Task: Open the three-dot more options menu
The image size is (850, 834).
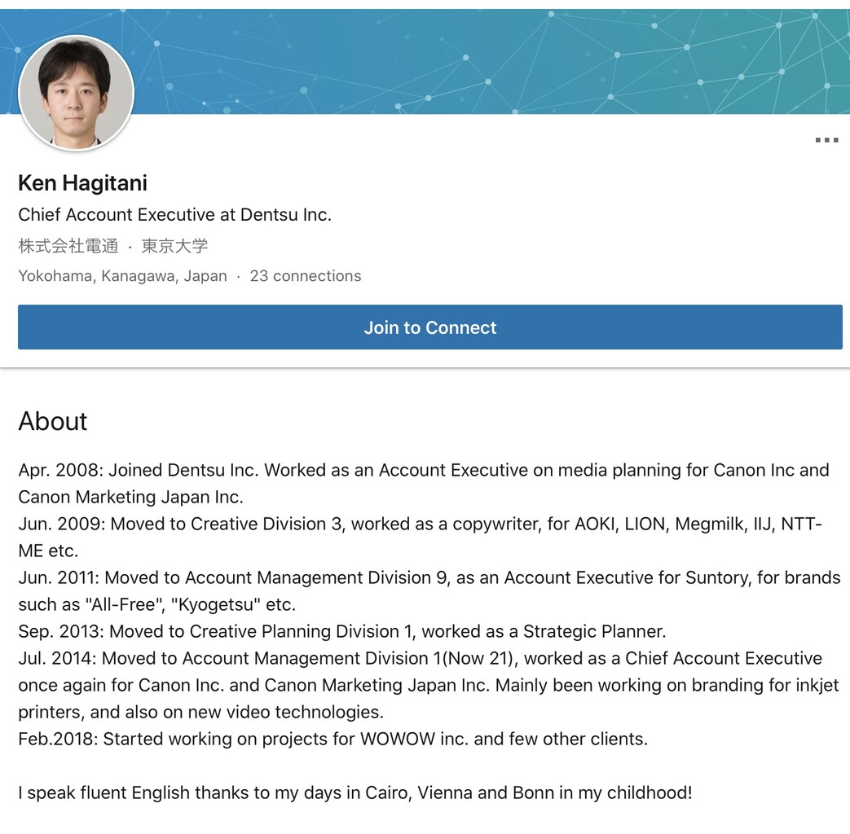Action: coord(826,140)
